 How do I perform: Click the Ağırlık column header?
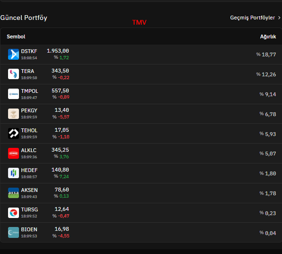click(268, 36)
